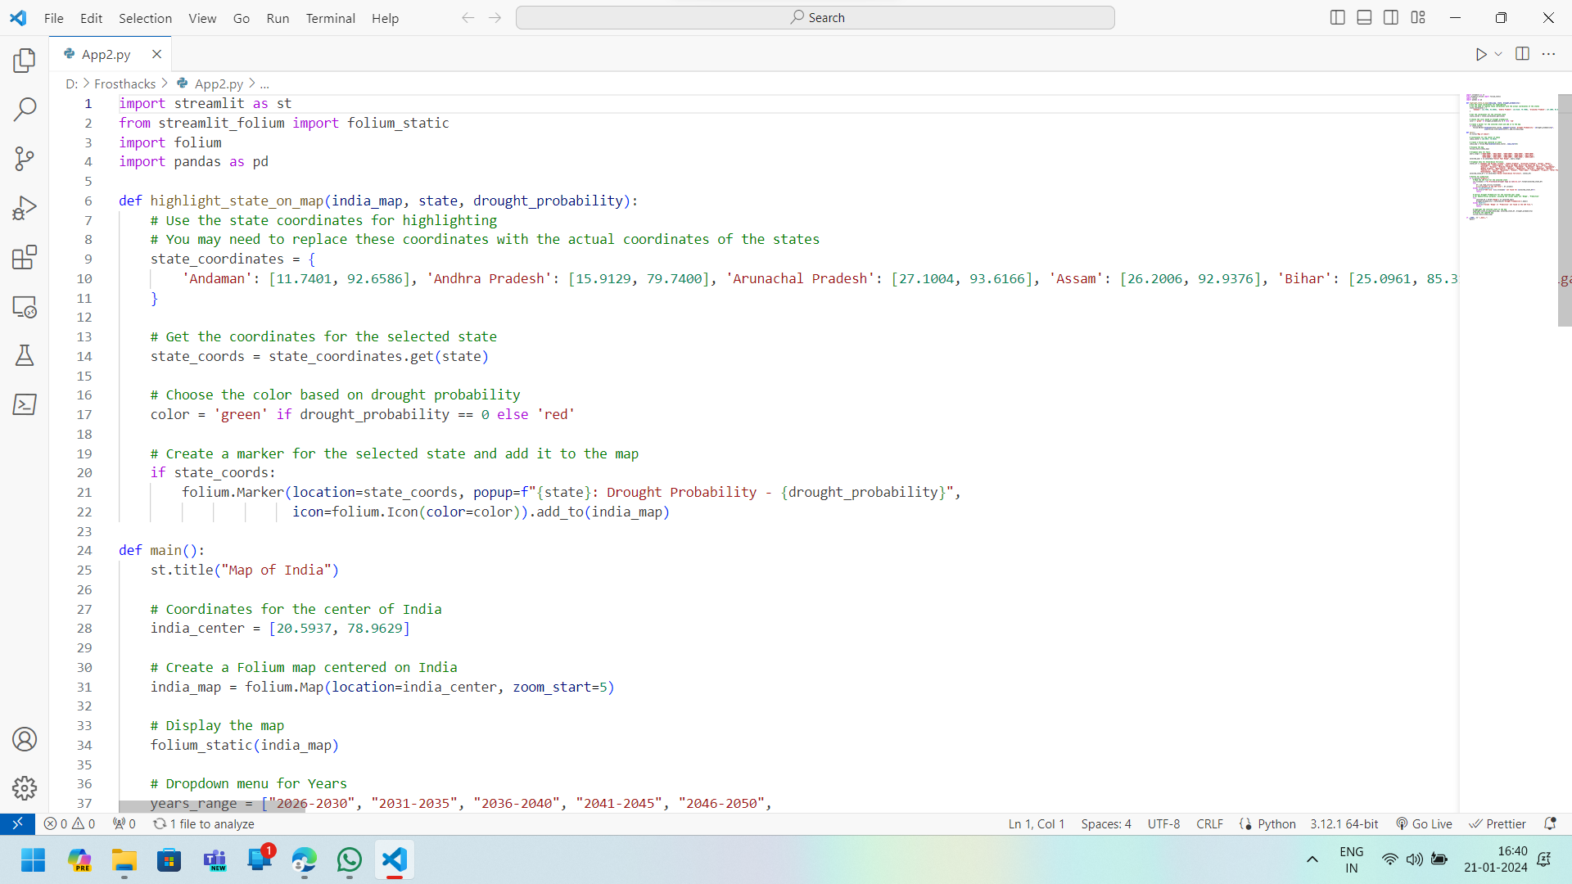This screenshot has height=884, width=1572.
Task: Show hidden system tray icons chevron
Action: pyautogui.click(x=1312, y=859)
